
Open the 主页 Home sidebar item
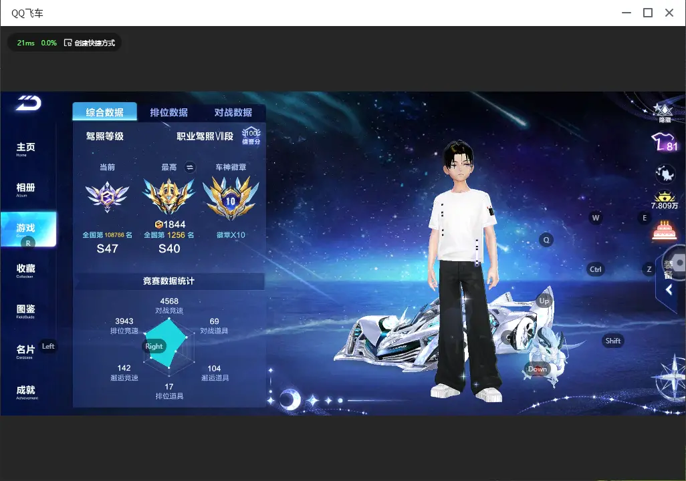tap(25, 149)
